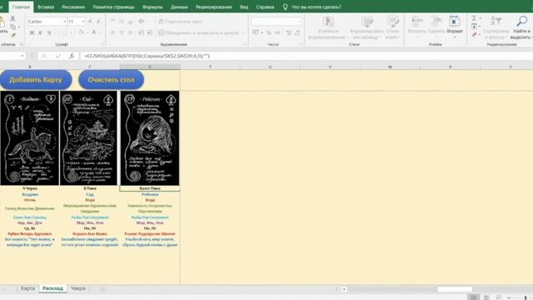Decrease indent in alignment group
This screenshot has width=533, height=300.
[x=141, y=32]
